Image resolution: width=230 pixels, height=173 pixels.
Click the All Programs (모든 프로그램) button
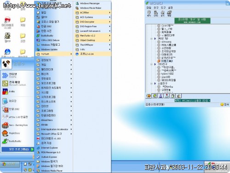coord(17,149)
